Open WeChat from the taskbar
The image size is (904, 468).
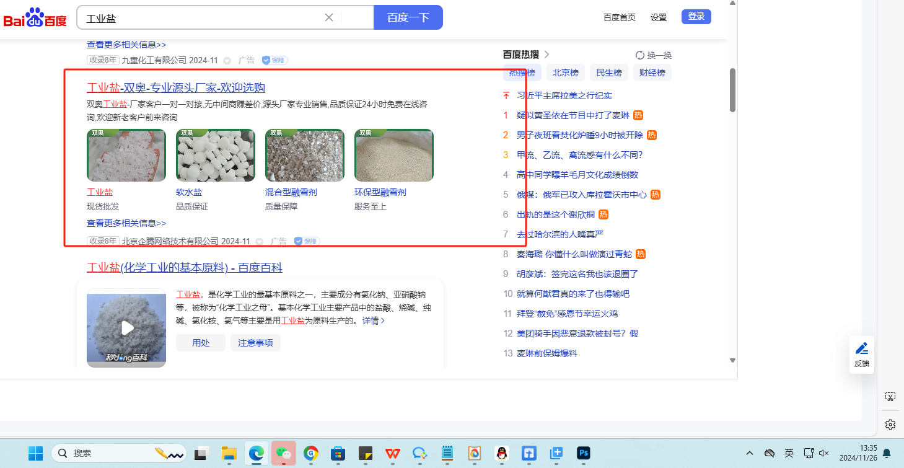pyautogui.click(x=283, y=453)
